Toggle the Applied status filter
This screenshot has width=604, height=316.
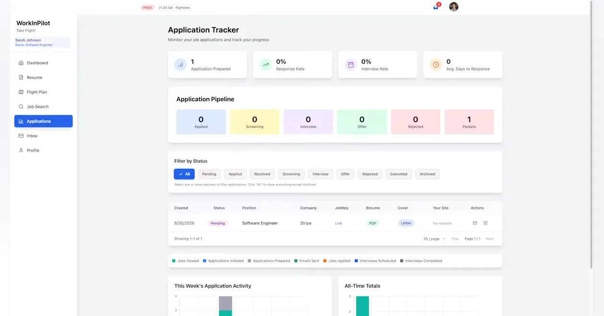235,174
